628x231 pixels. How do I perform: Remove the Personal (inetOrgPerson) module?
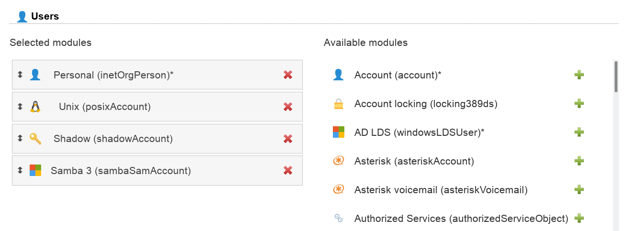tap(288, 75)
